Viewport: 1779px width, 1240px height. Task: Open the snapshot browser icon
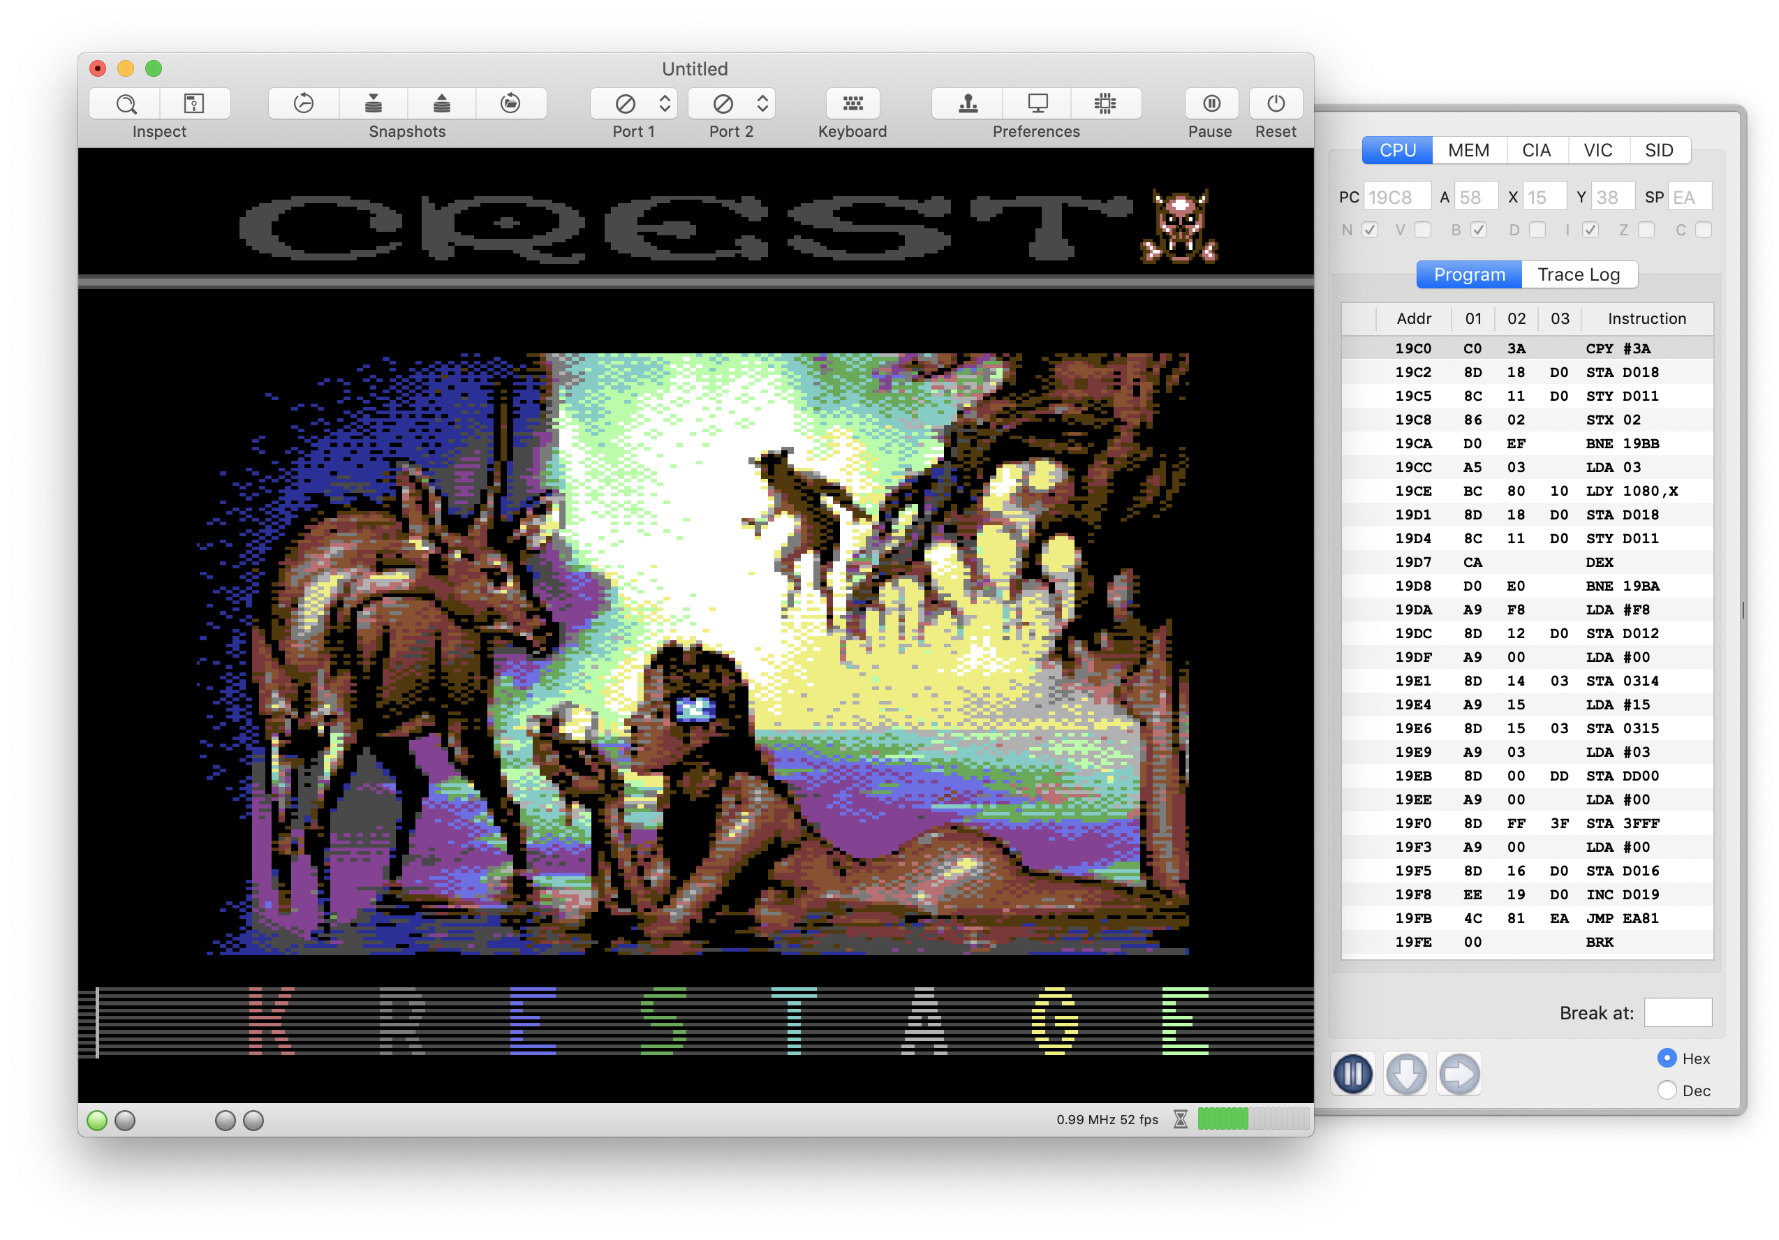pyautogui.click(x=510, y=103)
